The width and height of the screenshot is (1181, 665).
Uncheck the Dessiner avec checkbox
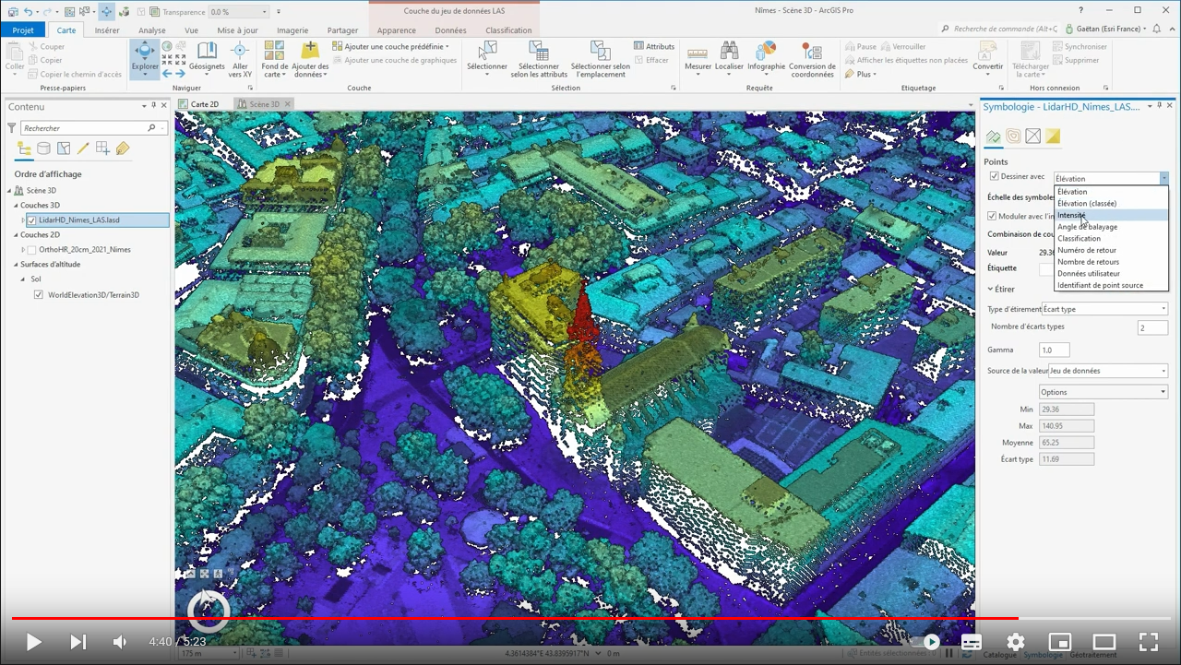click(x=994, y=176)
